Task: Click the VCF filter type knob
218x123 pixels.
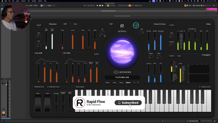Action: pyautogui.click(x=102, y=33)
